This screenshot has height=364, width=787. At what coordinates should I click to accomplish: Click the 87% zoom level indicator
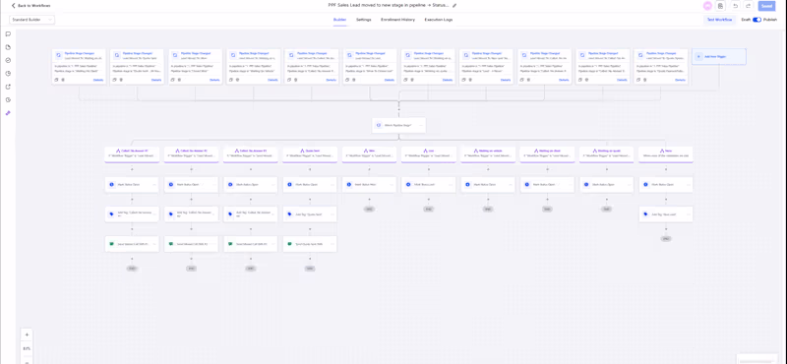(27, 348)
